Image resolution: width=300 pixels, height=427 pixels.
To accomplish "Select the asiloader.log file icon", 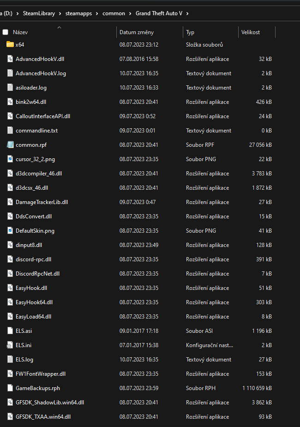I will [10, 87].
